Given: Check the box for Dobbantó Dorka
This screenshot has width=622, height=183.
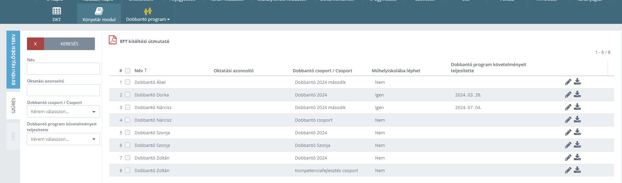Looking at the screenshot, I should coord(128,95).
